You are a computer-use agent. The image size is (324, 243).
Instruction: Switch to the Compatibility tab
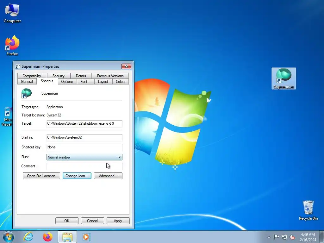(x=32, y=76)
